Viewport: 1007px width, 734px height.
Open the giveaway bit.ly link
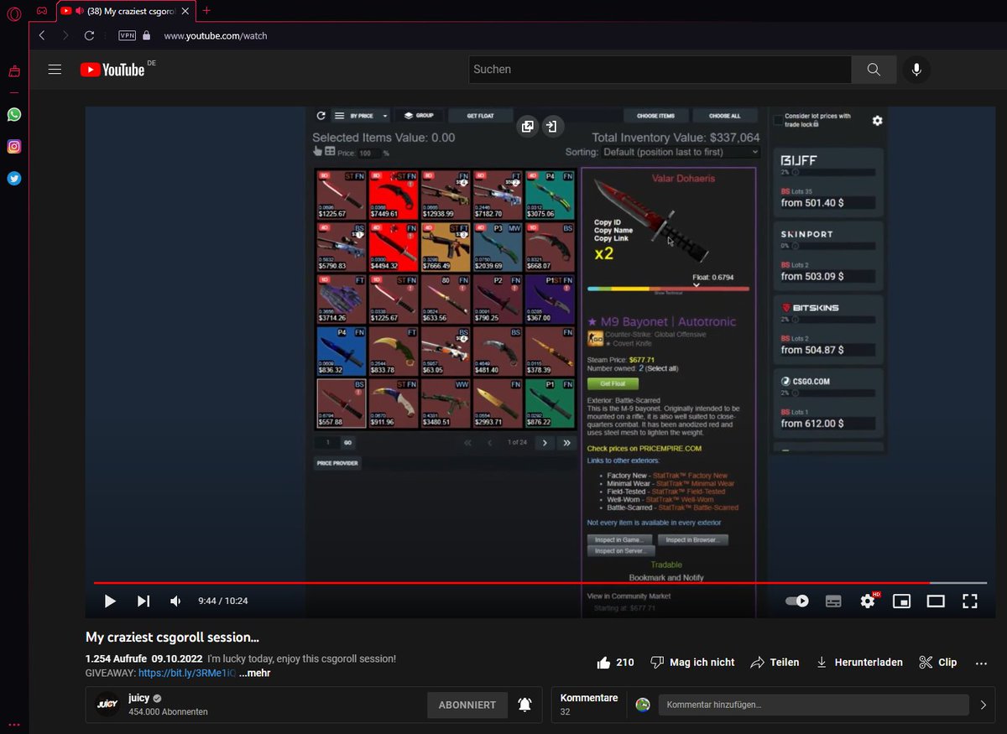186,673
